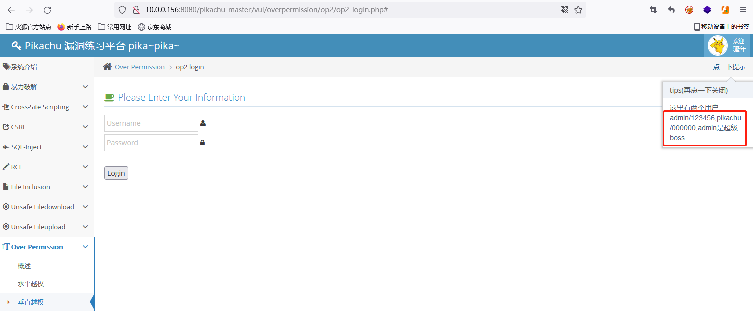Click the 欢迎骚年 welcome text
Viewport: 753px width, 311px height.
click(x=739, y=45)
